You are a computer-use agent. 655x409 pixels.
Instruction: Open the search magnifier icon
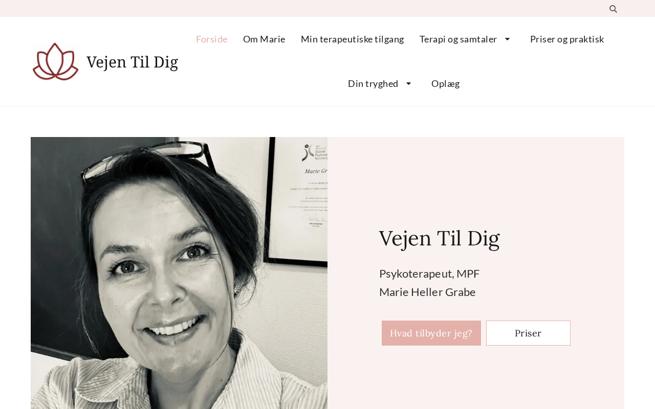[613, 9]
